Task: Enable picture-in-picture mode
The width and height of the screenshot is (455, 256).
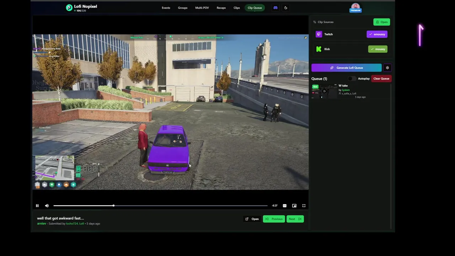Action: (294, 206)
